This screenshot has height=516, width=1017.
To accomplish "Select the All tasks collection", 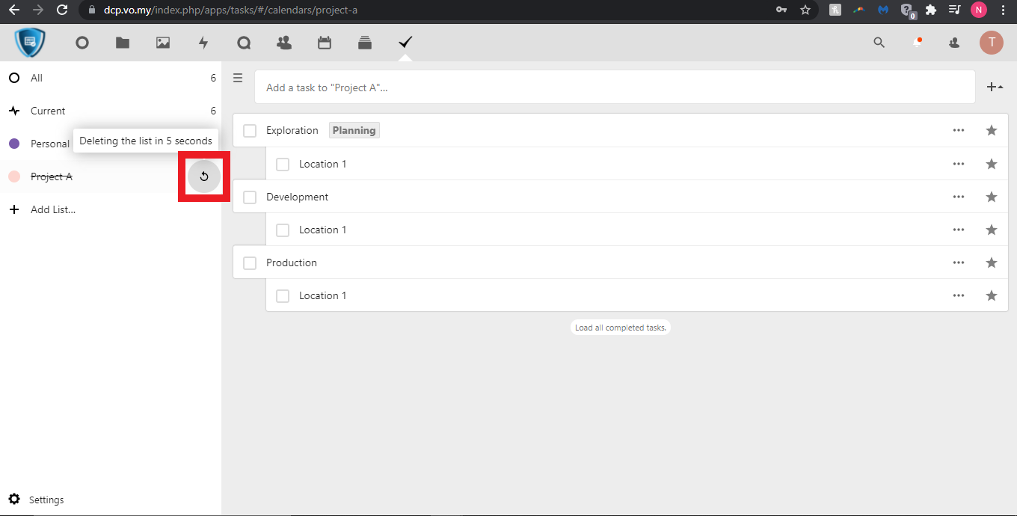I will [37, 78].
